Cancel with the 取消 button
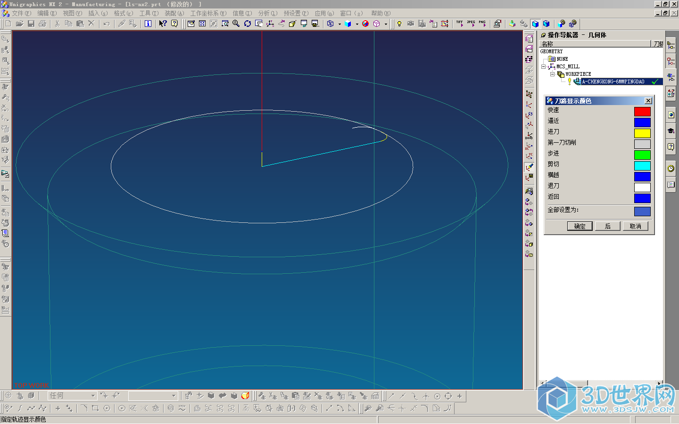The width and height of the screenshot is (679, 424). 635,226
